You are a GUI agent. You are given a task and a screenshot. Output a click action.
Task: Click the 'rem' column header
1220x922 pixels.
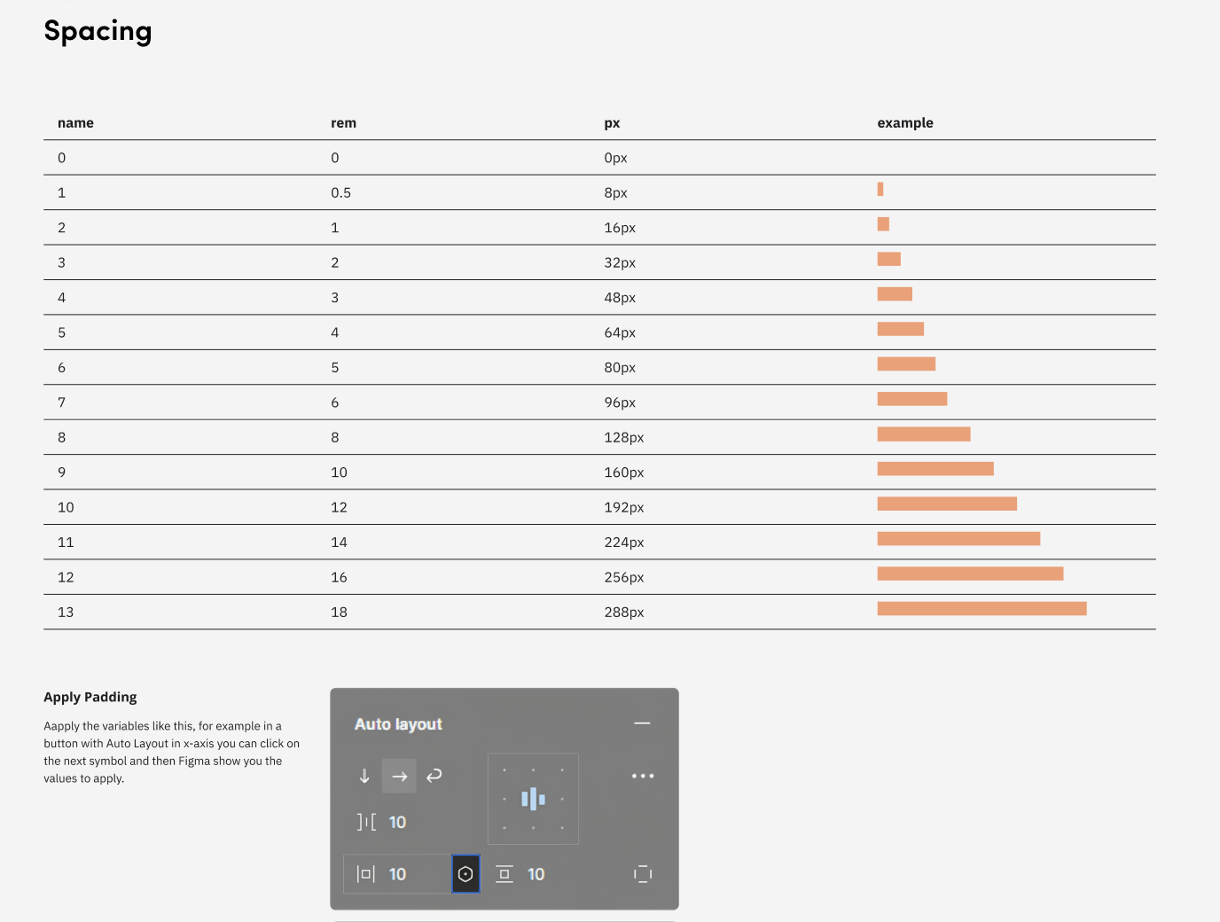click(x=343, y=123)
